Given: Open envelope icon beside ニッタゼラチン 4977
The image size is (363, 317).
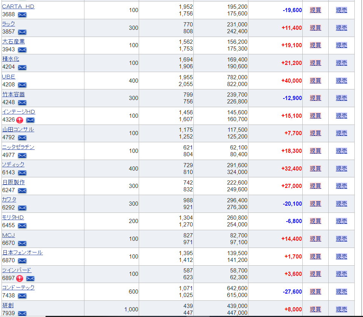Looking at the screenshot, I should pos(22,155).
